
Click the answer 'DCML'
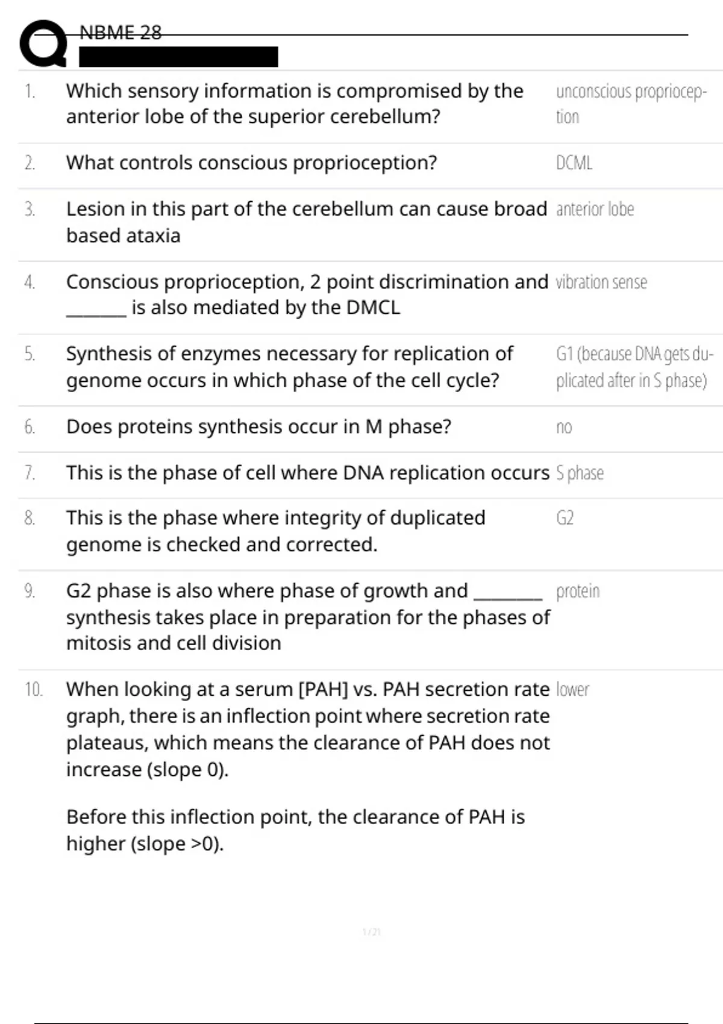[574, 163]
